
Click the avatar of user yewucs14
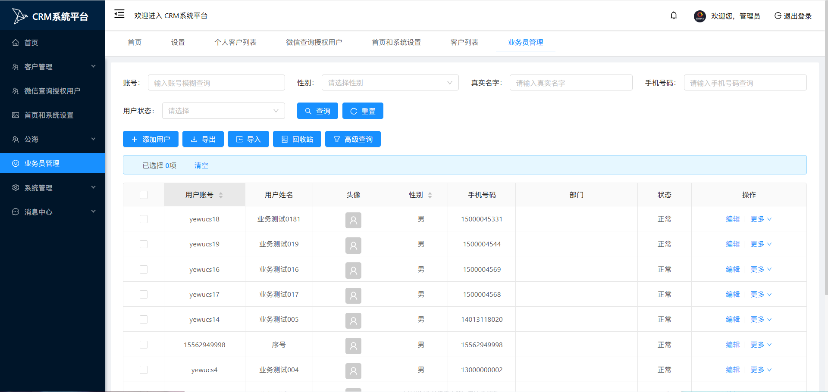tap(353, 320)
